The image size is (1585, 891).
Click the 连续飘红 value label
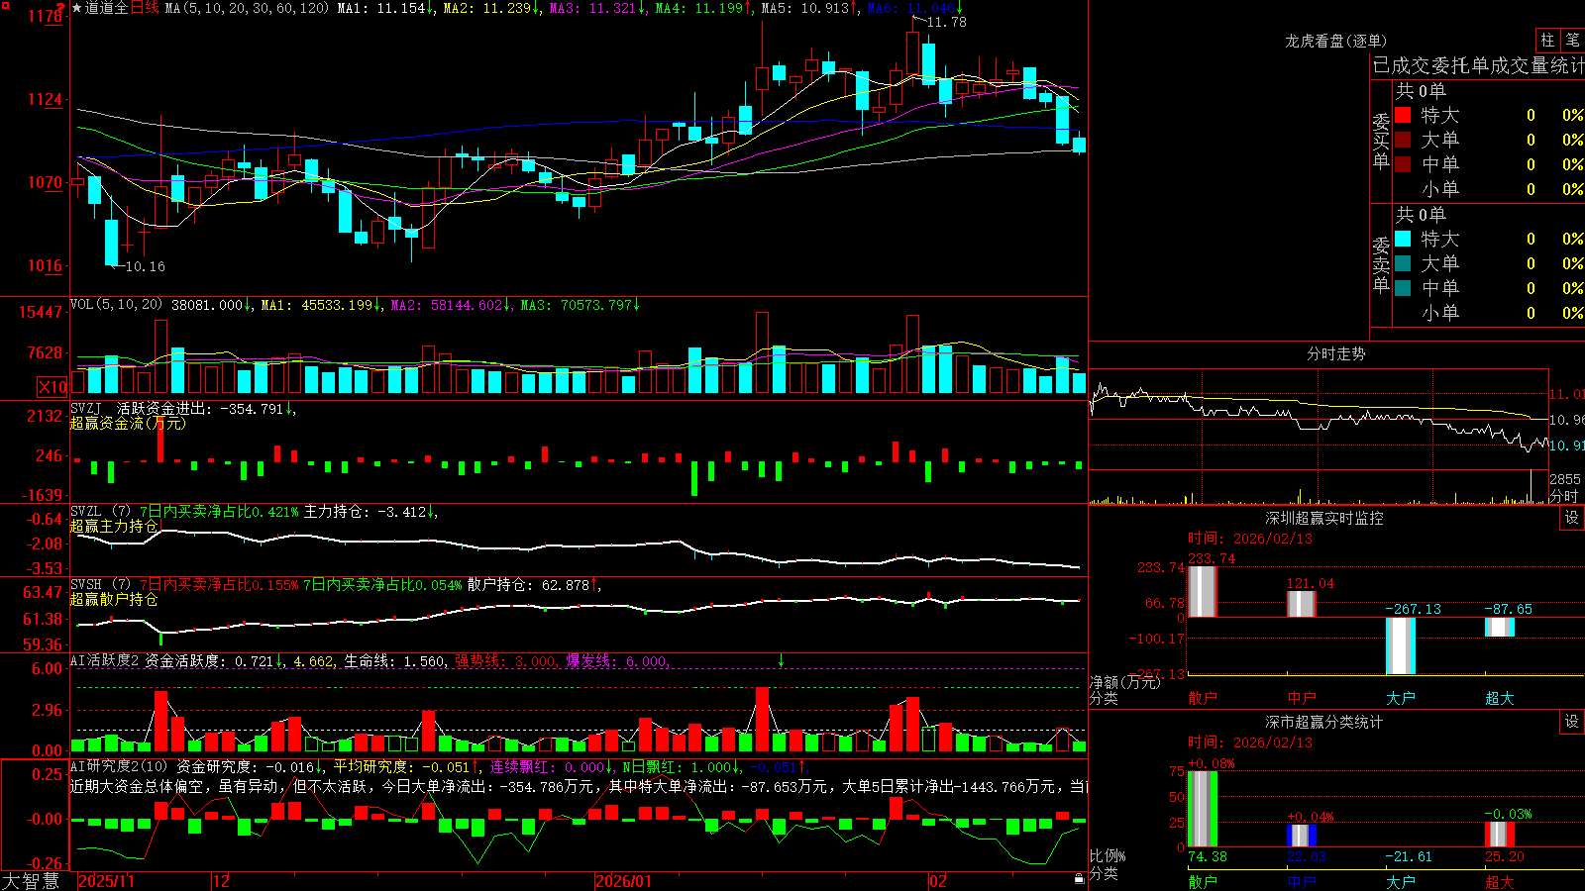549,766
